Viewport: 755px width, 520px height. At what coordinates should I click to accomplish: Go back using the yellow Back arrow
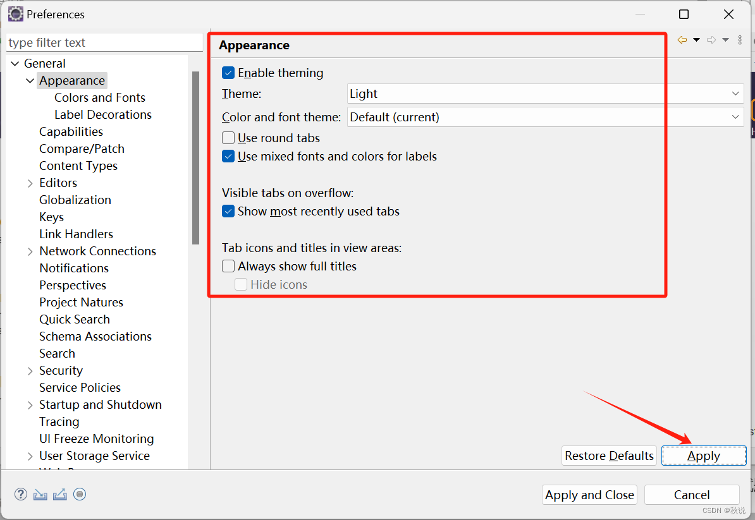[682, 40]
